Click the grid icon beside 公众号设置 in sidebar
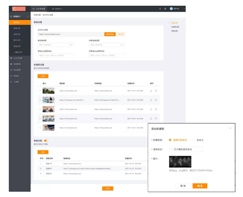This screenshot has width=243, height=197. coord(11,58)
